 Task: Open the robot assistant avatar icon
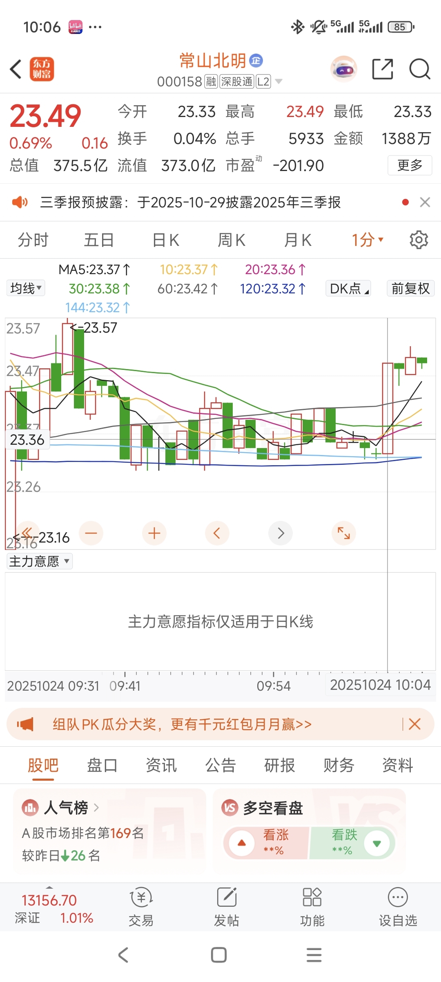tap(344, 69)
